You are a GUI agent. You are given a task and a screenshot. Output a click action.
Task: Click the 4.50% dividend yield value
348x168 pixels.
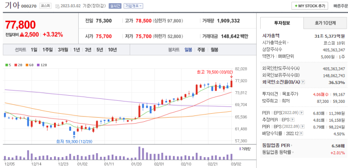point(339,134)
